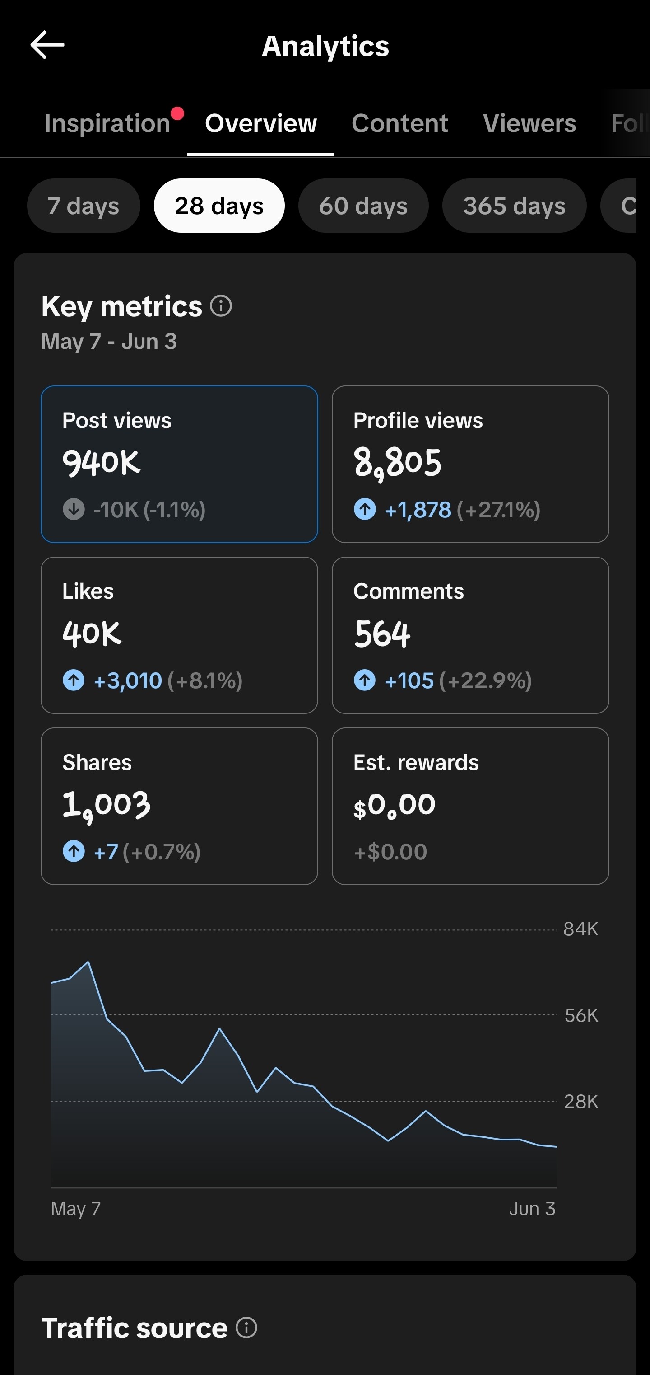Screen dimensions: 650x1375
Task: Choose the 28 days range pill
Action: pos(219,206)
